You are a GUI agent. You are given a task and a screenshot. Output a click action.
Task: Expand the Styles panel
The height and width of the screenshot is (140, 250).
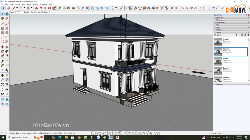[x=231, y=25]
